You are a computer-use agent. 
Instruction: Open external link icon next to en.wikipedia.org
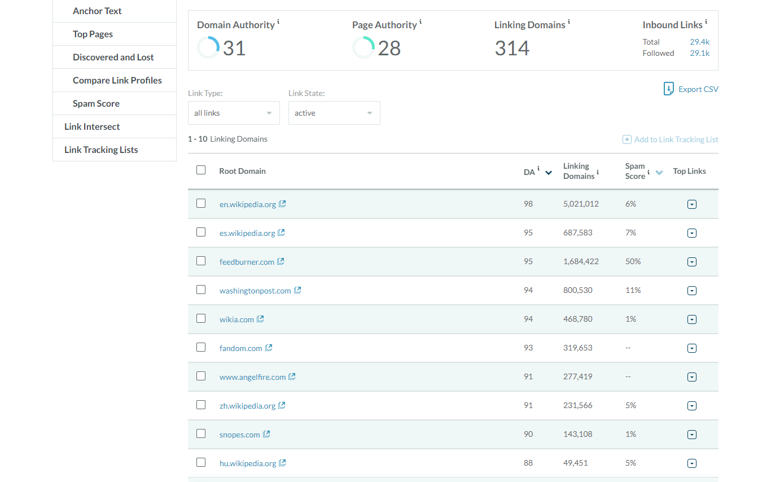(x=282, y=204)
